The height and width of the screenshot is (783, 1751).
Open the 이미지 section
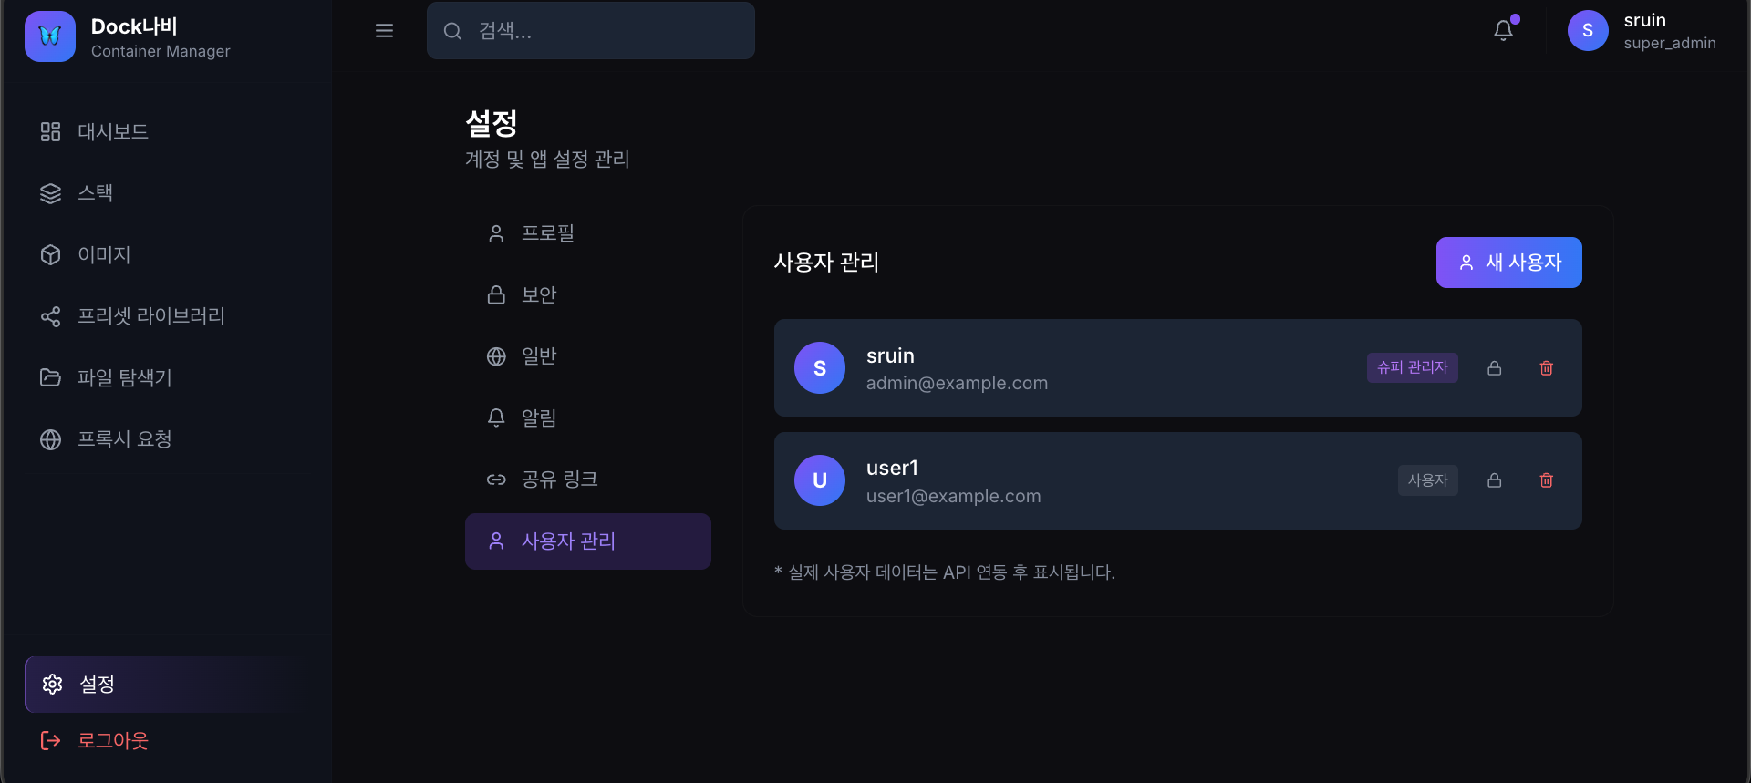click(x=103, y=254)
